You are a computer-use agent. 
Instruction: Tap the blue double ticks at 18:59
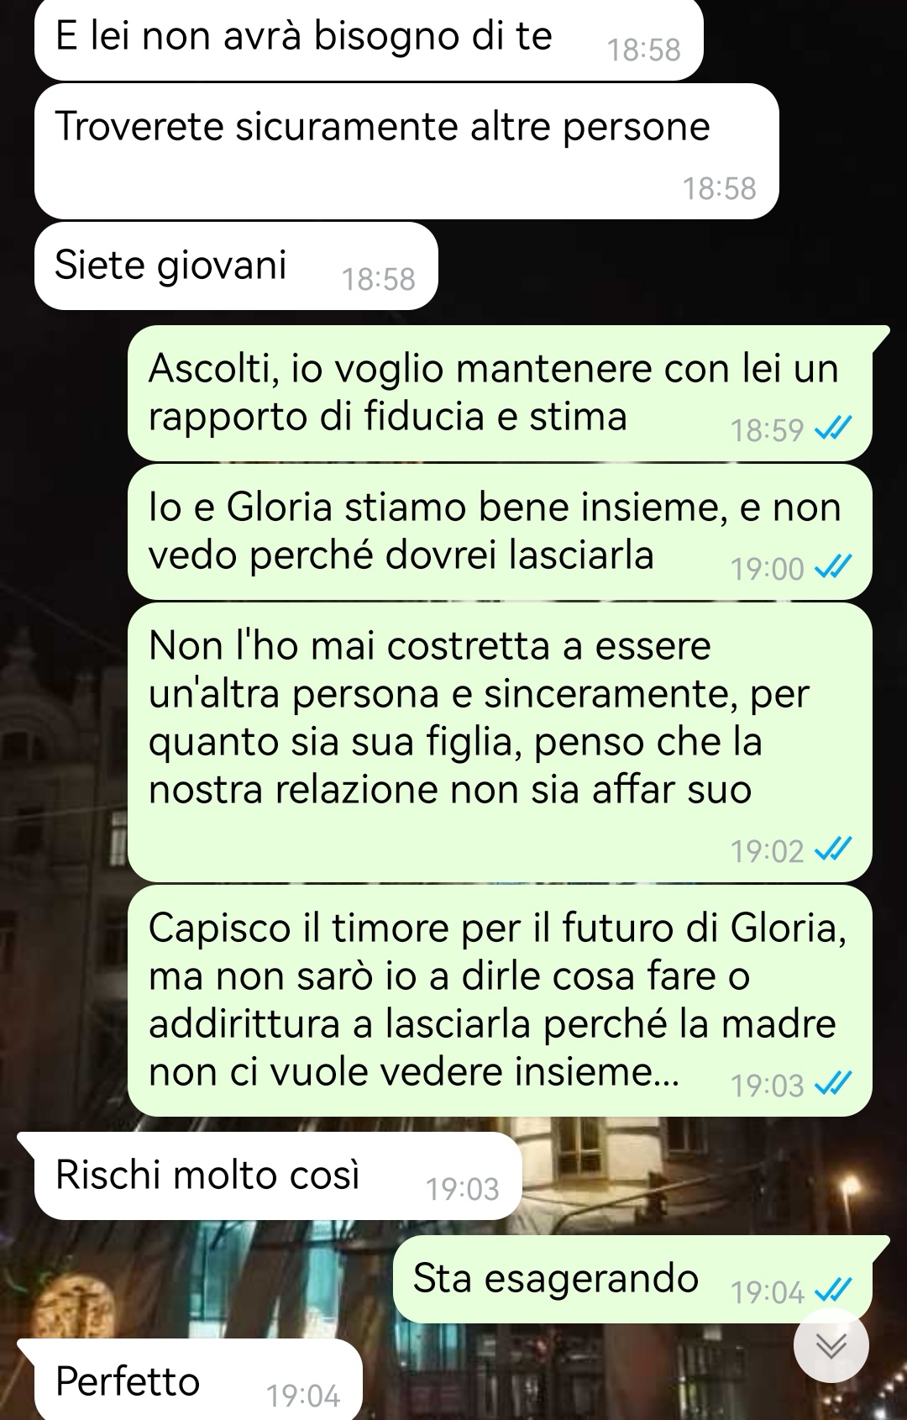click(x=834, y=429)
